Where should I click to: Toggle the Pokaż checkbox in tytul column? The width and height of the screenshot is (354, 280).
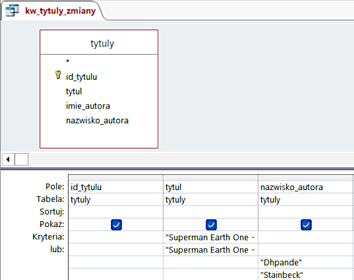(211, 225)
